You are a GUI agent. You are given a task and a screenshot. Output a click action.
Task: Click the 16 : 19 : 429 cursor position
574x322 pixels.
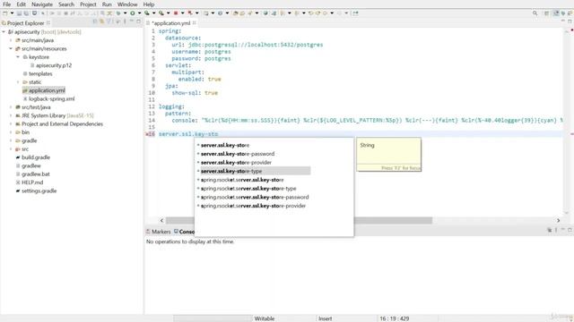395,318
